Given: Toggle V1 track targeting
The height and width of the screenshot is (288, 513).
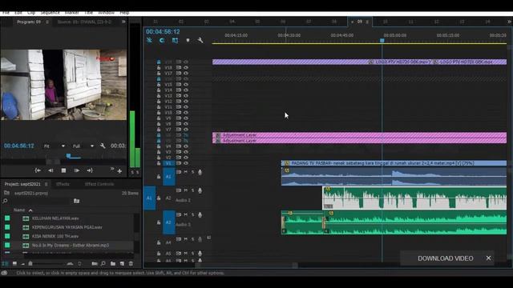Looking at the screenshot, I should pos(168,163).
